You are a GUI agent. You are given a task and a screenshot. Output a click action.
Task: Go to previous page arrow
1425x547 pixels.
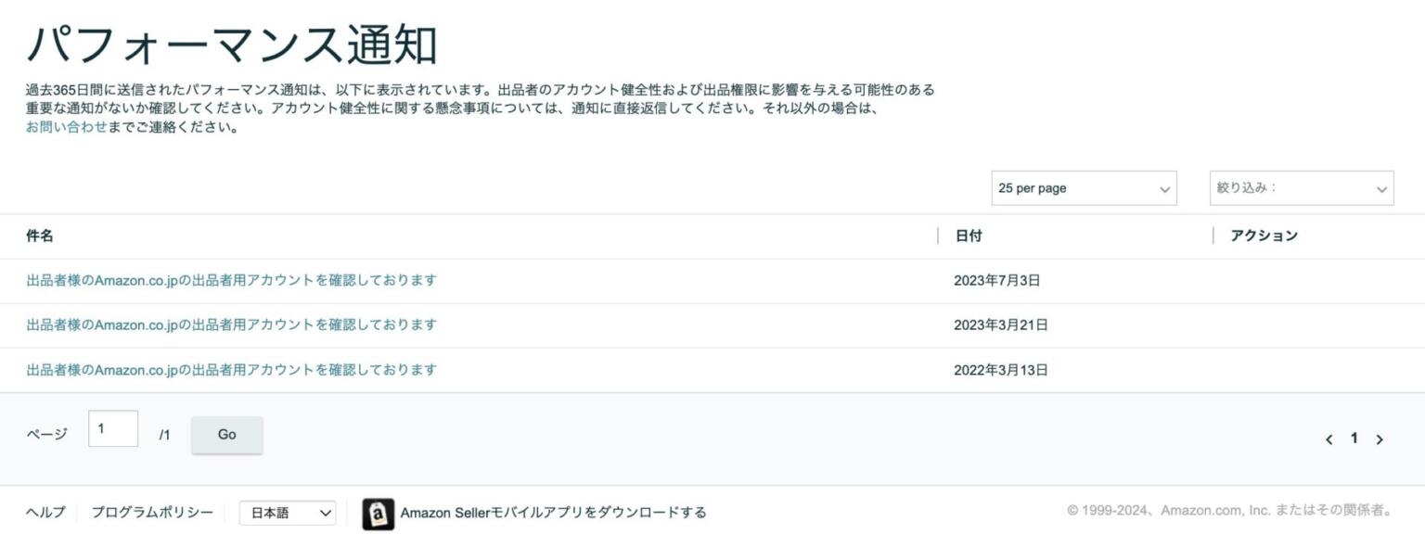[x=1329, y=439]
